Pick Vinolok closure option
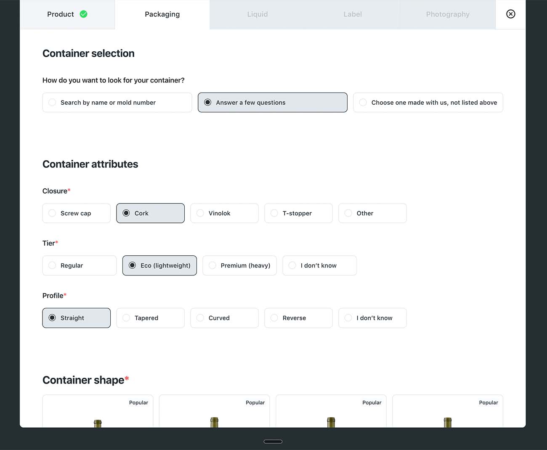 coord(224,213)
